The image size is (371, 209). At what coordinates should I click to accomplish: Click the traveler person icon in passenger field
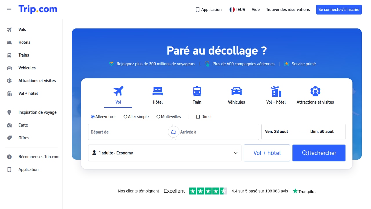[x=94, y=153]
